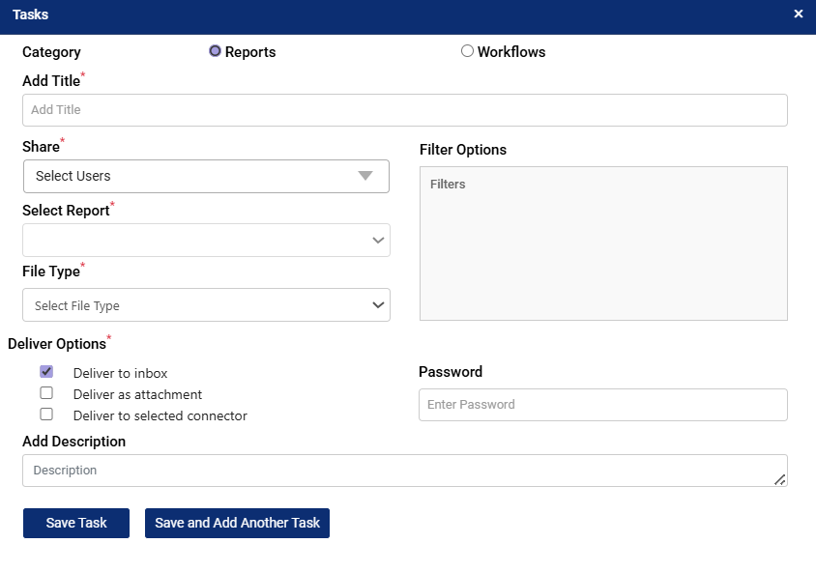Viewport: 816px width, 572px height.
Task: Focus the Enter Password field
Action: coord(602,405)
